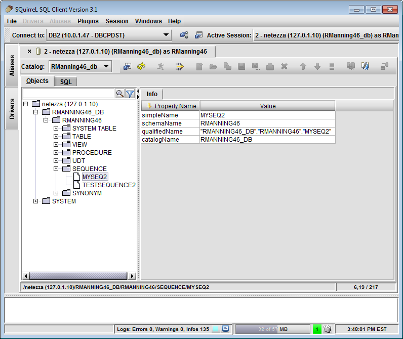This screenshot has width=403, height=339.
Task: Close the netezza session tab
Action: coord(29,52)
